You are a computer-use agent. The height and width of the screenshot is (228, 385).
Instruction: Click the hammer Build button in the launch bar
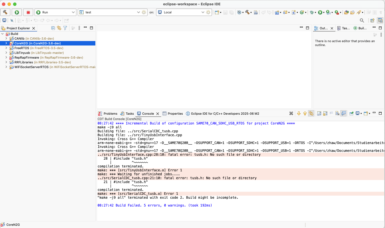tap(5, 12)
